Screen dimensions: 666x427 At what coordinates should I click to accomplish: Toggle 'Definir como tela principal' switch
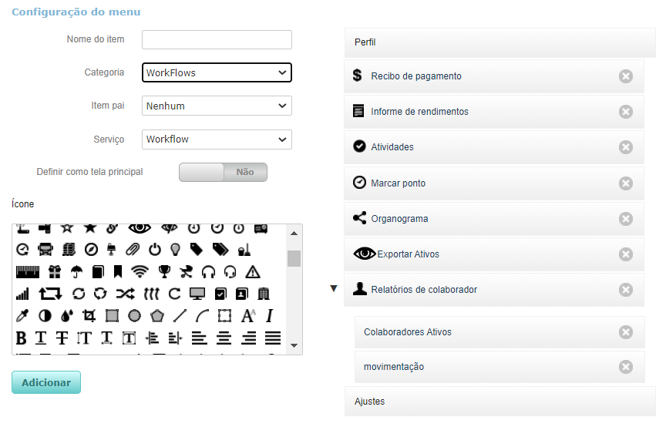[x=223, y=172]
